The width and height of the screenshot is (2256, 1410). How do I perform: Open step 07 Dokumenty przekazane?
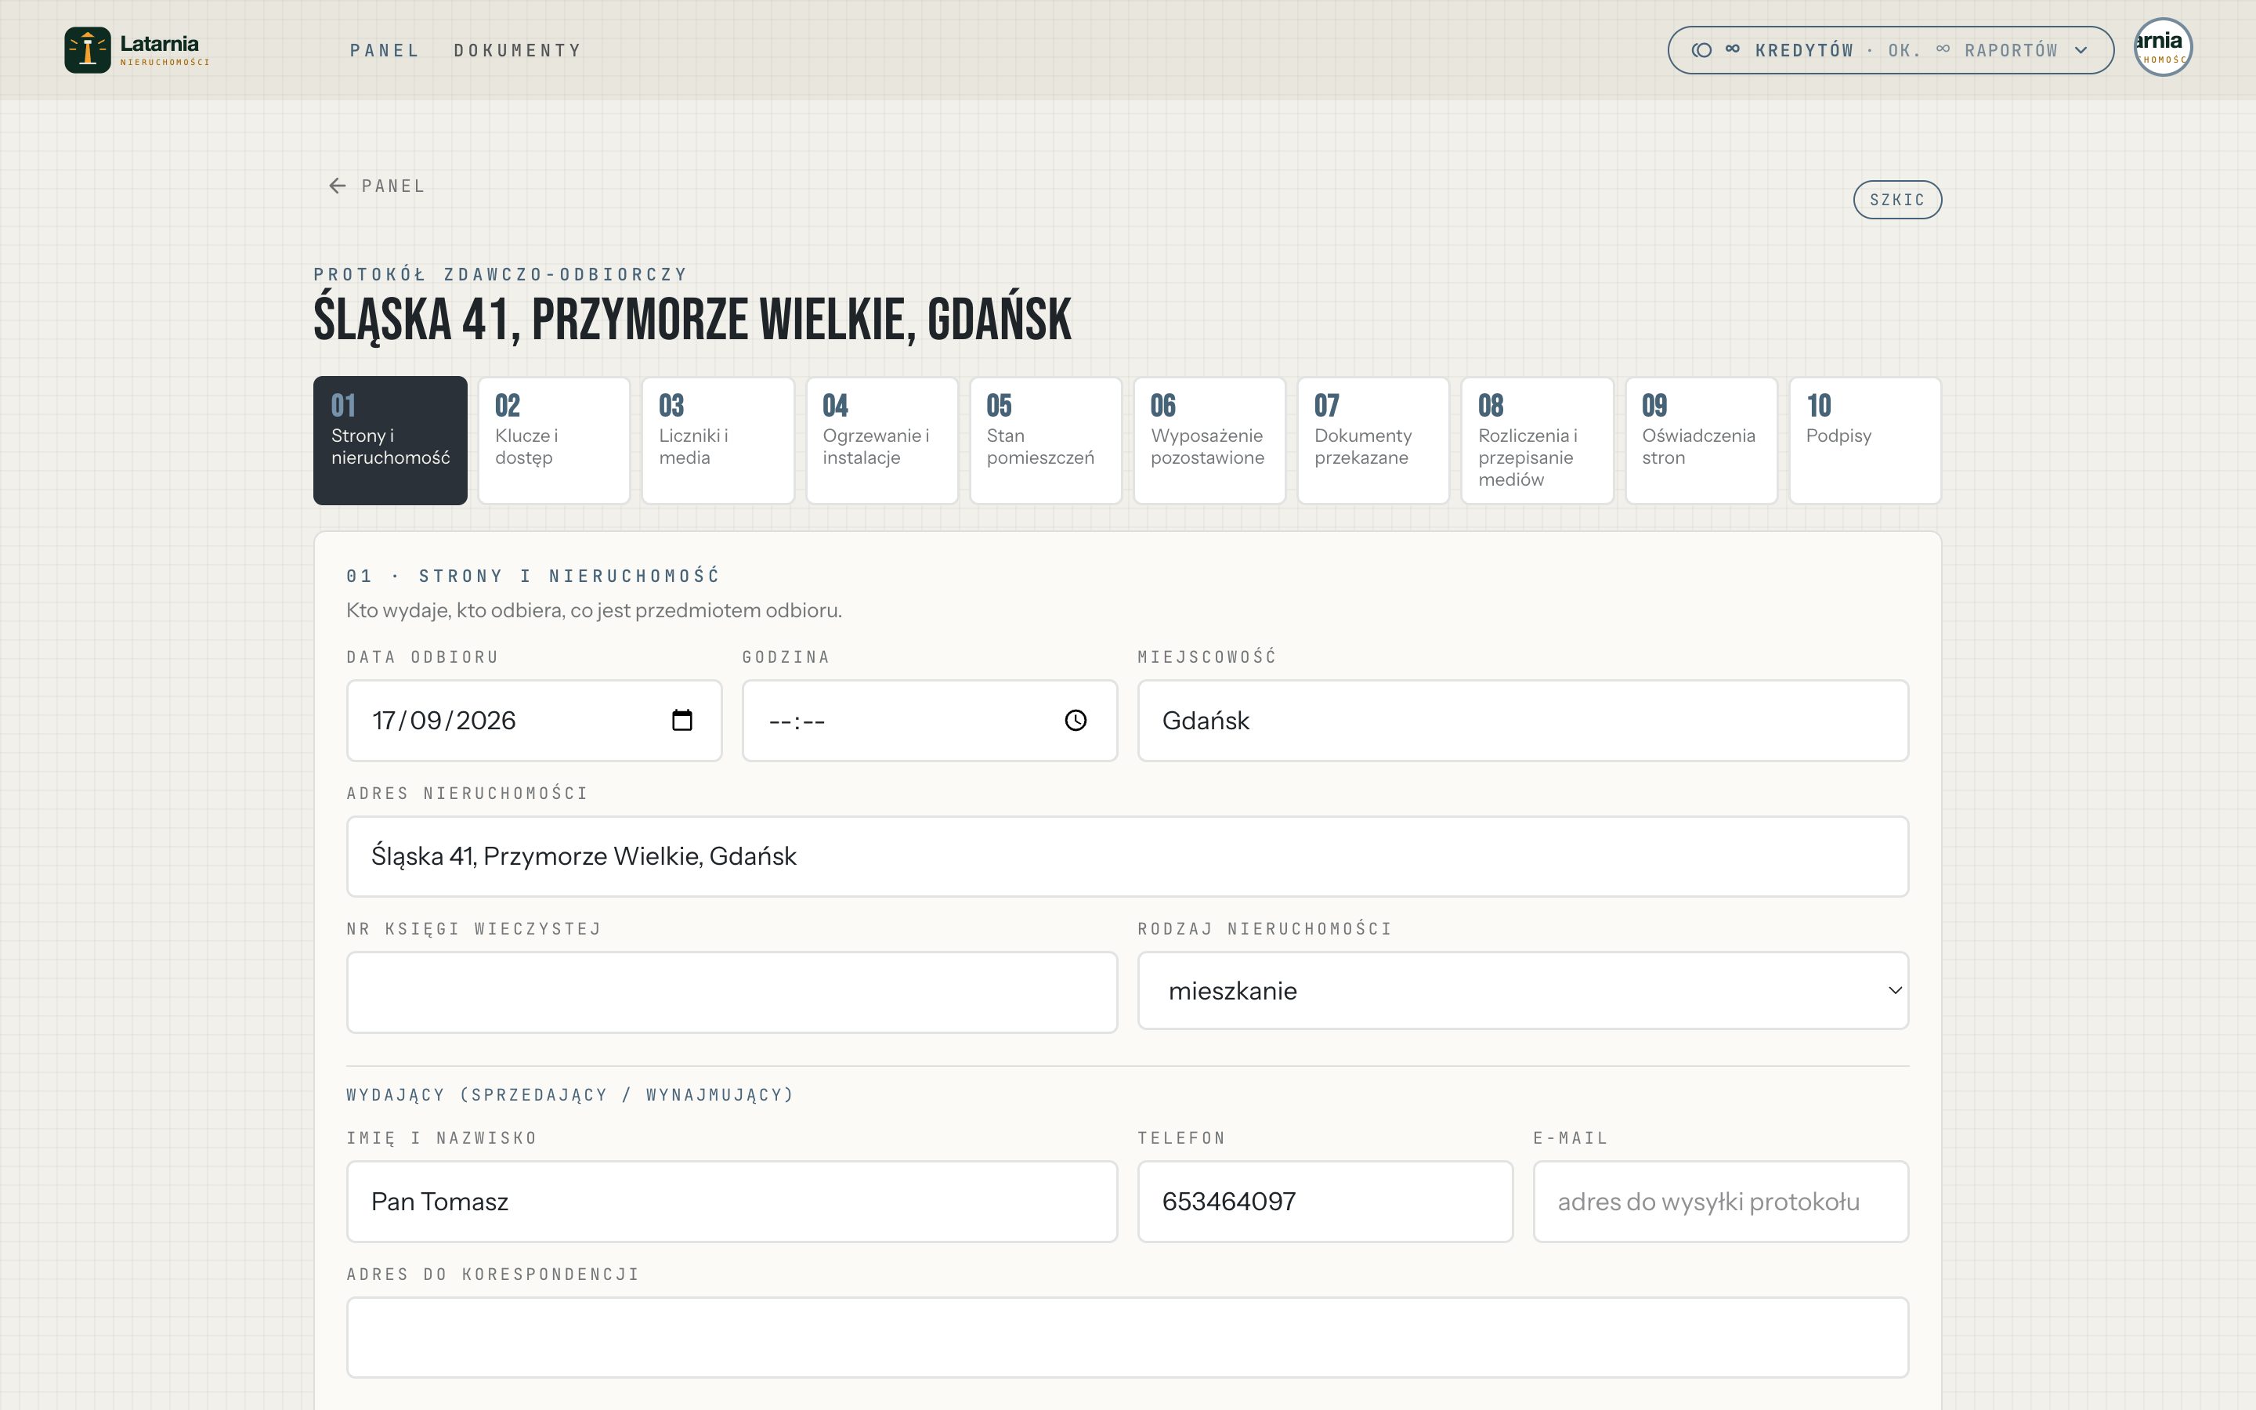1373,440
